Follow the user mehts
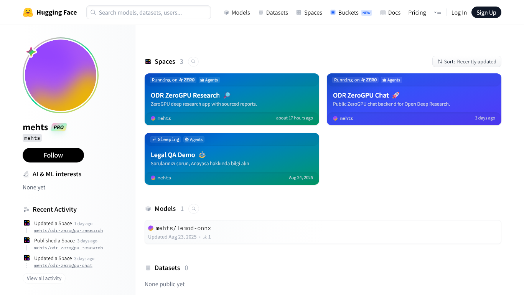The image size is (524, 295). pyautogui.click(x=53, y=155)
